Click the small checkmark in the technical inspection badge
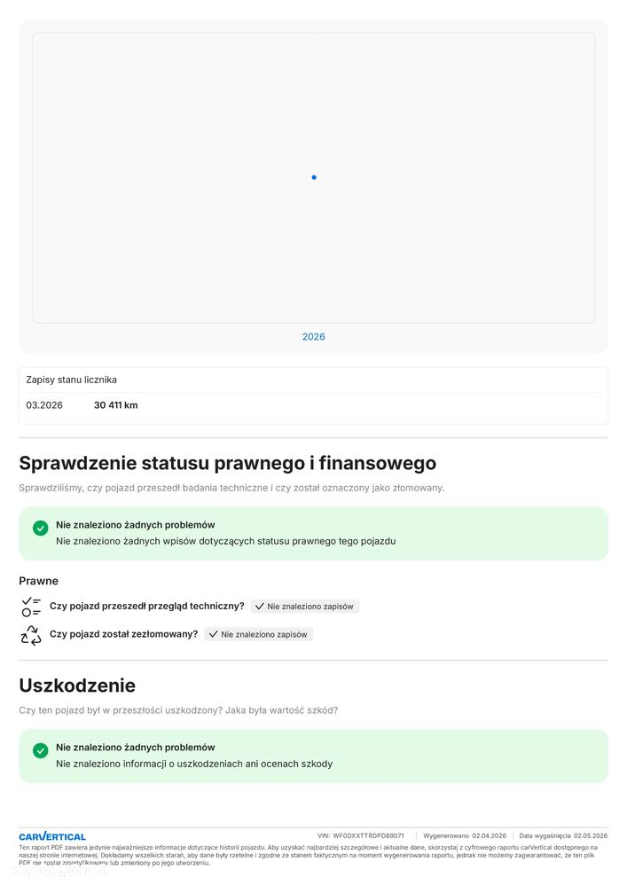 (260, 607)
